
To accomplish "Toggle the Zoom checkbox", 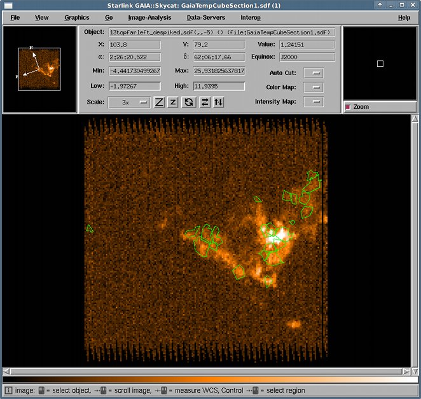I will (348, 107).
